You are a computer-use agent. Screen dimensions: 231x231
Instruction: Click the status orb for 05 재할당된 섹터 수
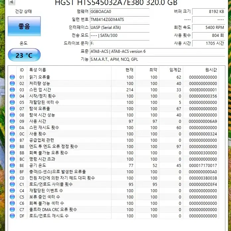tap(12, 102)
